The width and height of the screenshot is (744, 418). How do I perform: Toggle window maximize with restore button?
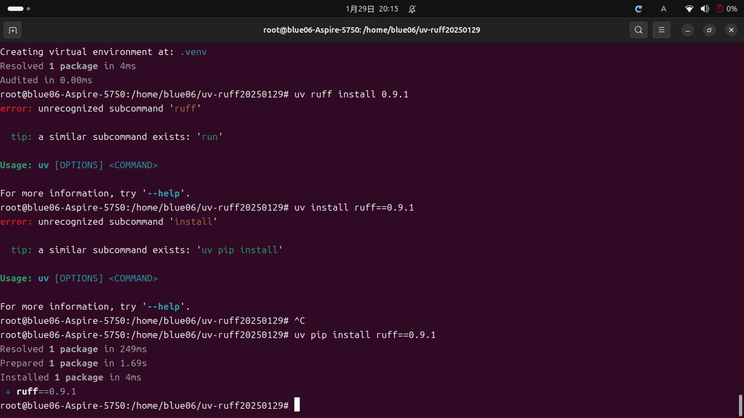pos(709,30)
